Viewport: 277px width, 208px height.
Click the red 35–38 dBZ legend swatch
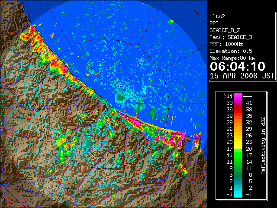(238, 109)
